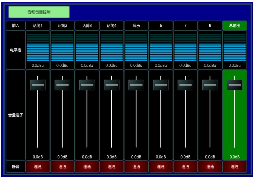Screen dimensions: 254x178
Task: Select the 话筒3 channel header
Action: pos(87,26)
